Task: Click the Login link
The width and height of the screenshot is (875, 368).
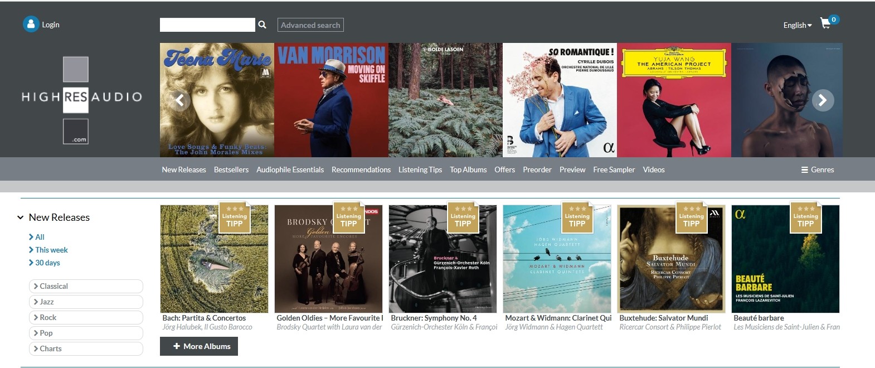Action: pos(51,25)
